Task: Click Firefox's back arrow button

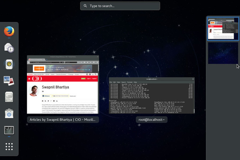Action: [x=29, y=62]
